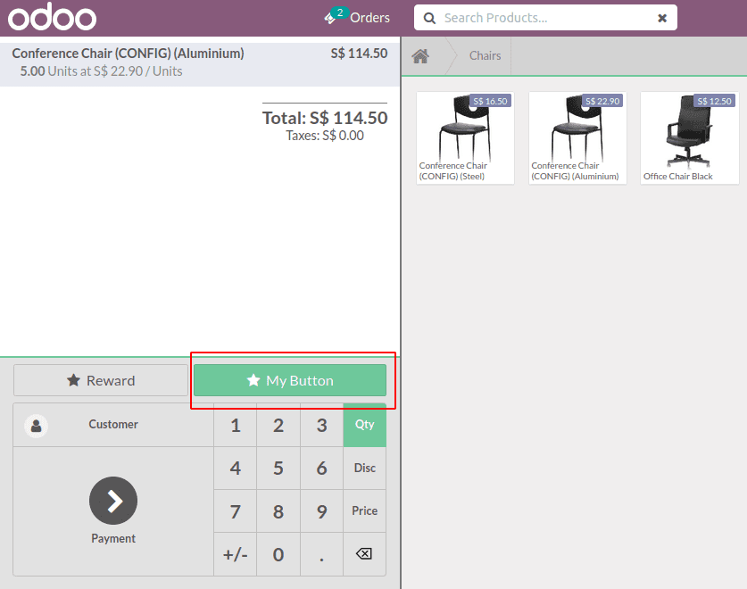Click the My Button control
Image resolution: width=747 pixels, height=589 pixels.
pos(290,380)
